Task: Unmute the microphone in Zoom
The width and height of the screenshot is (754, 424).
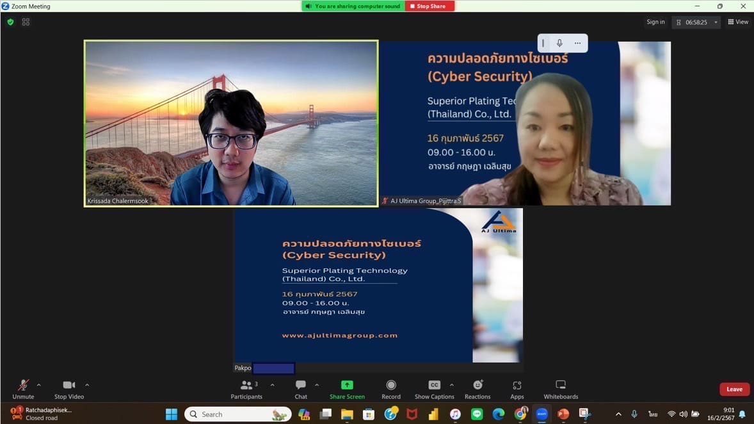Action: coord(23,389)
